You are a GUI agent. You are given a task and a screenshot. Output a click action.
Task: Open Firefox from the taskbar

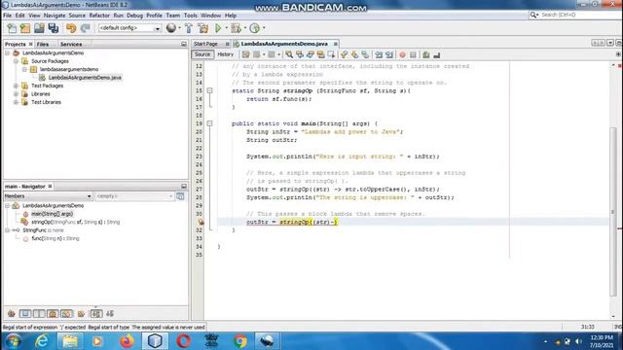[127, 341]
